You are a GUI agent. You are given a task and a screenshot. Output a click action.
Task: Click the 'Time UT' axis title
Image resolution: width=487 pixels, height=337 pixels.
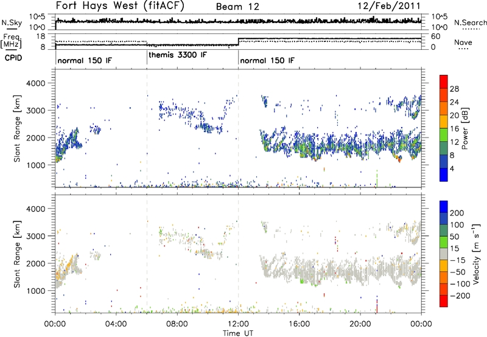238,333
